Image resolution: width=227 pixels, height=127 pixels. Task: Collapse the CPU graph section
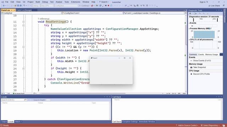pos(189,40)
